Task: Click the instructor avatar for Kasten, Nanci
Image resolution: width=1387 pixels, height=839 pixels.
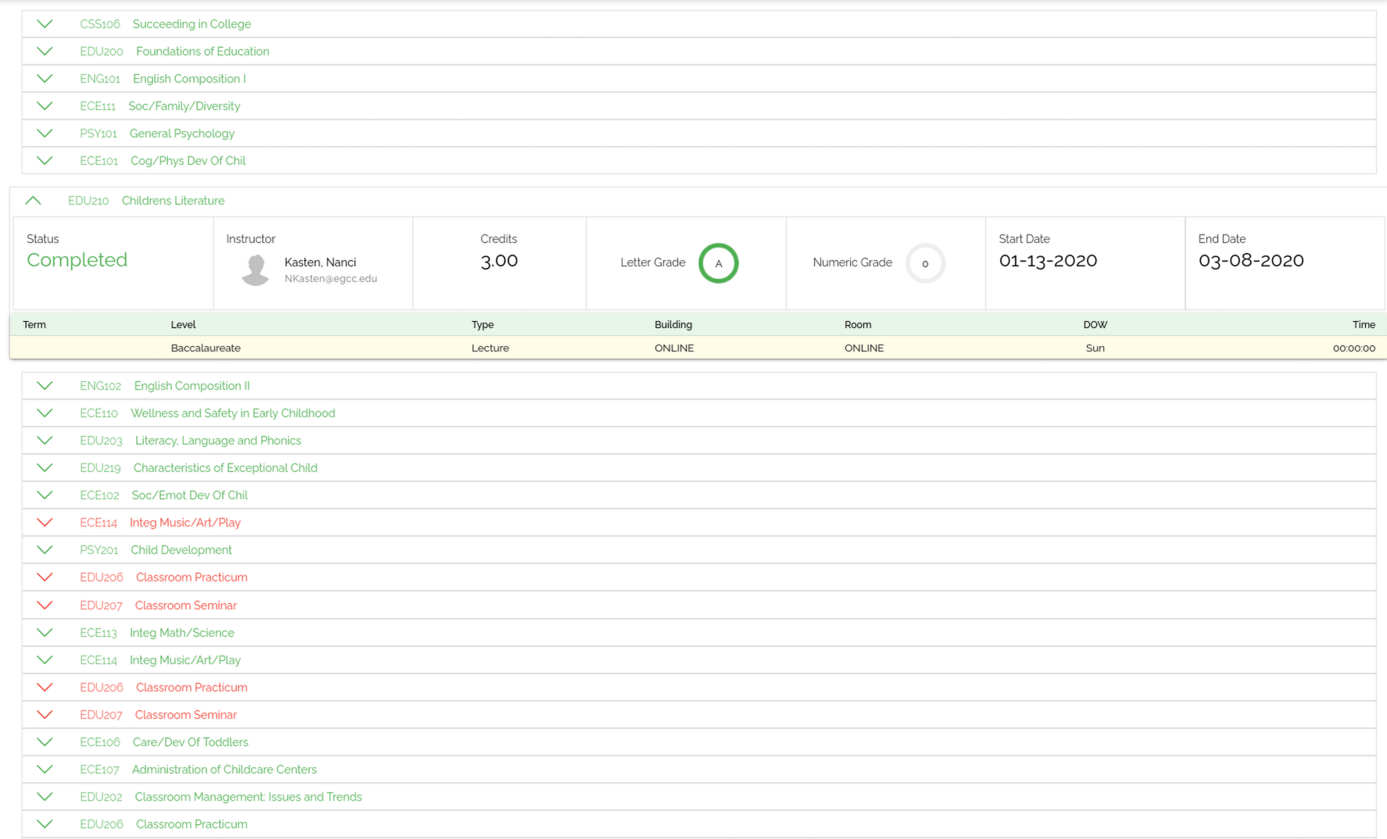Action: 256,270
